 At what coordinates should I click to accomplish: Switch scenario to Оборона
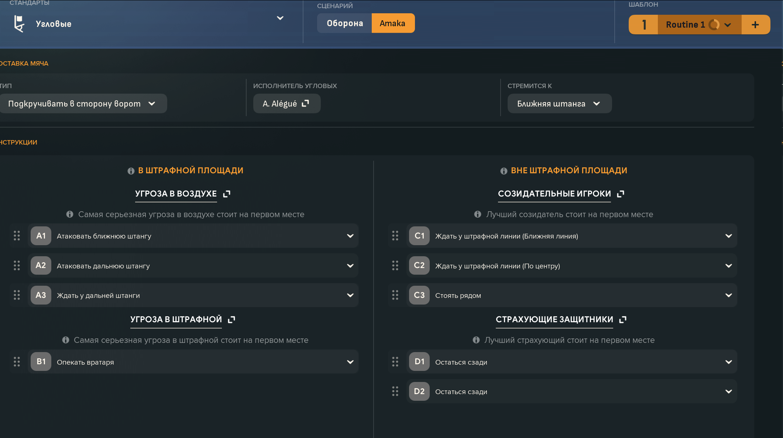pos(344,23)
